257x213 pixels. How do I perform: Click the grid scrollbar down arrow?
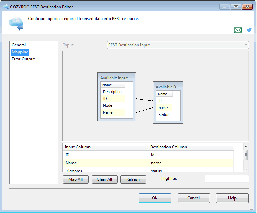[x=246, y=169]
